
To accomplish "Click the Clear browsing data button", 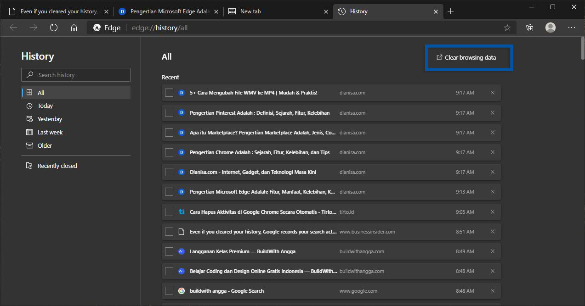I will (x=469, y=57).
